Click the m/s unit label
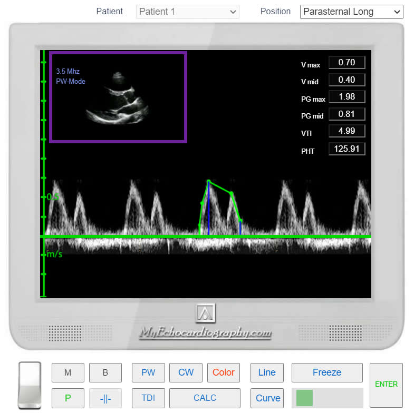 54,254
